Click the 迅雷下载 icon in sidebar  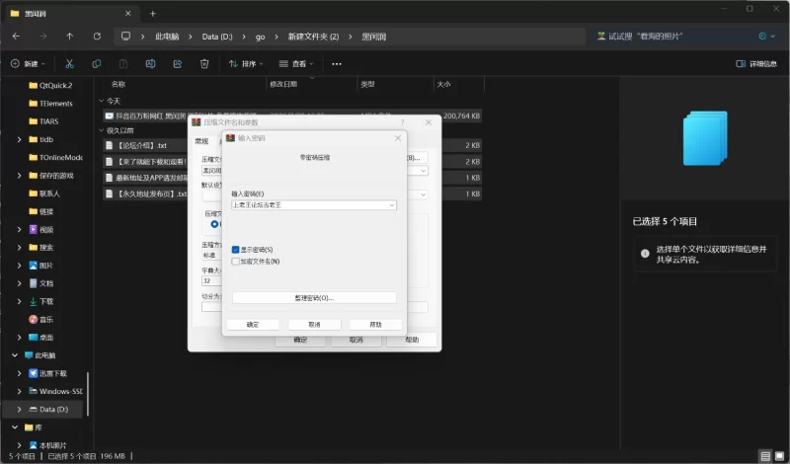tap(34, 373)
